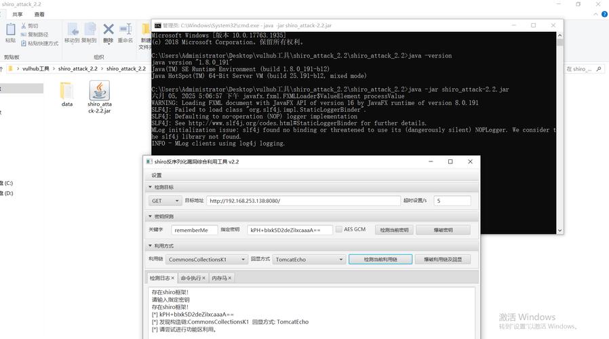The image size is (609, 339).
Task: Click the Cut scissors icon in Explorer
Action: [24, 26]
